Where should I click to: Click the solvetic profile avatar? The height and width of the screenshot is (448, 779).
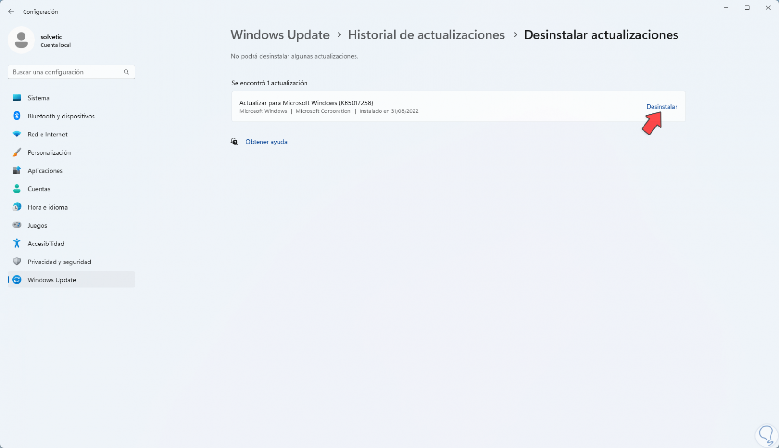point(21,40)
